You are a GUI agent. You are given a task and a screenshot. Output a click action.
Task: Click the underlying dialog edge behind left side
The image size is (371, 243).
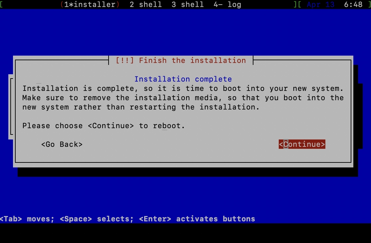pos(11,107)
